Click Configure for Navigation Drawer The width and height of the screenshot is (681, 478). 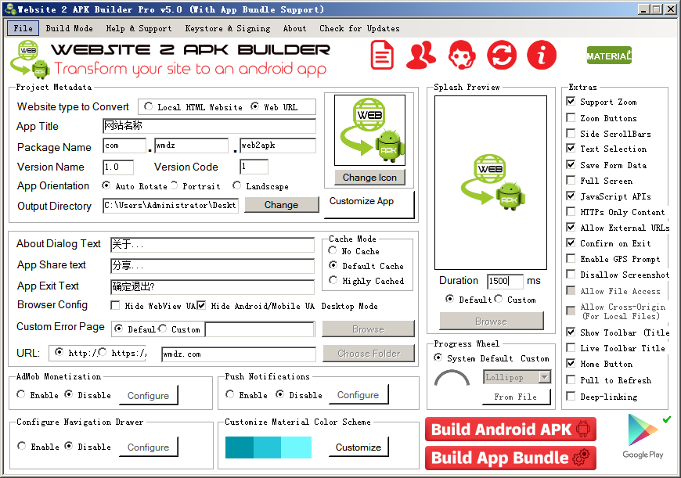click(148, 447)
